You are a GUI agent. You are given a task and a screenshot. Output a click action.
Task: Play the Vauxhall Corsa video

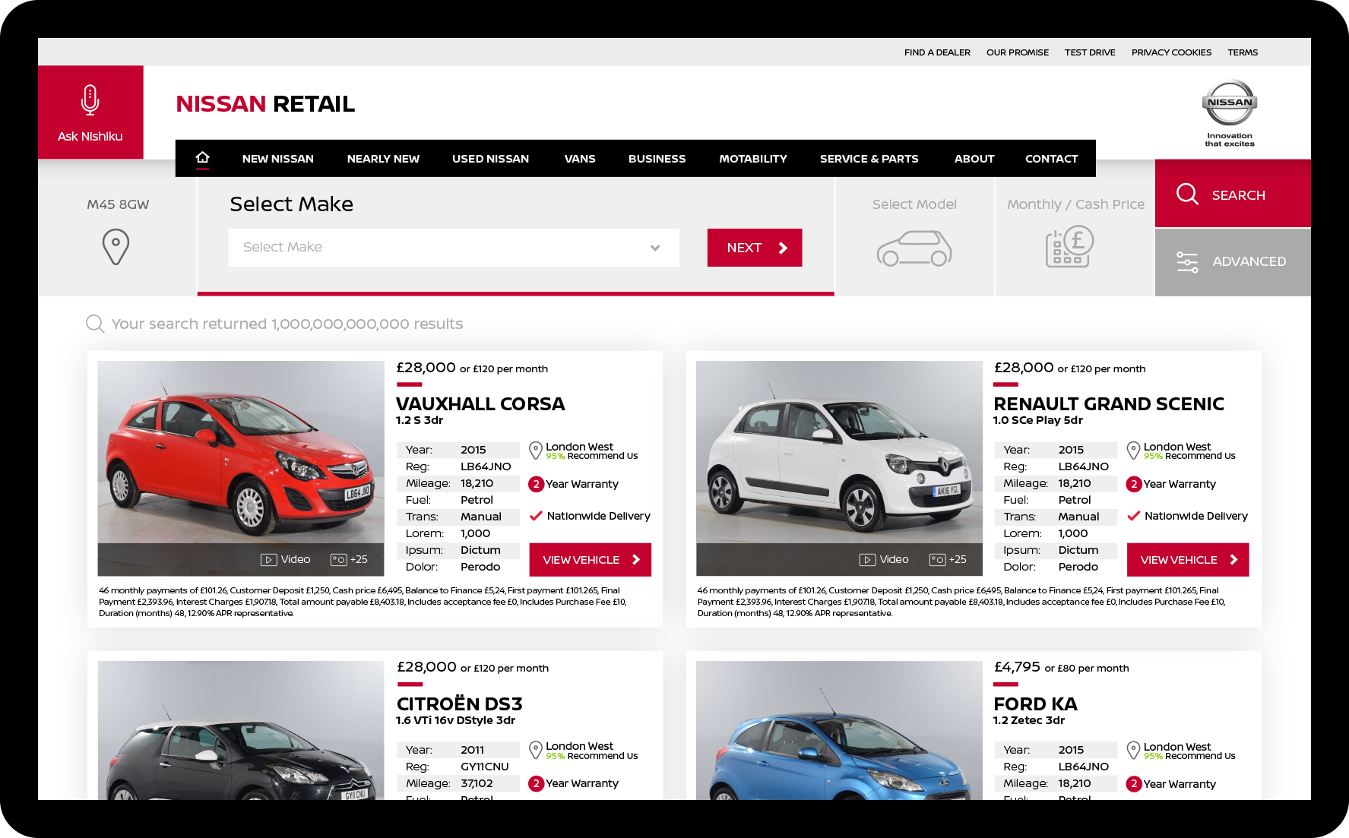[x=286, y=560]
